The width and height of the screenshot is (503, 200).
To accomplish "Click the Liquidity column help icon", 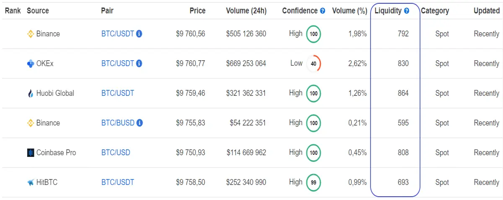I will 407,11.
